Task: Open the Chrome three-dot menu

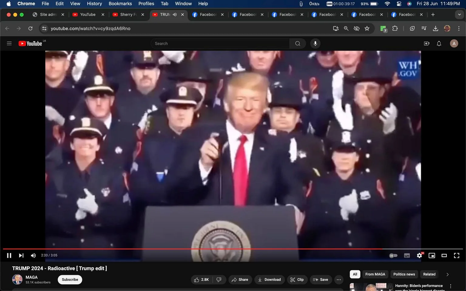Action: 459,28
